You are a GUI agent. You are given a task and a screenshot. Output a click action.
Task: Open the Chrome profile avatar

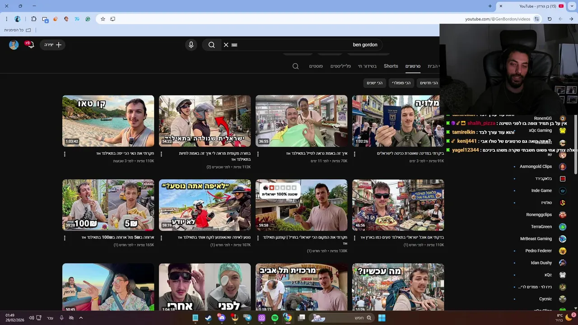[18, 19]
